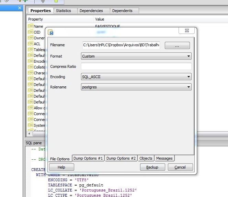
Task: Click into the Compress Ratio field
Action: pos(136,66)
